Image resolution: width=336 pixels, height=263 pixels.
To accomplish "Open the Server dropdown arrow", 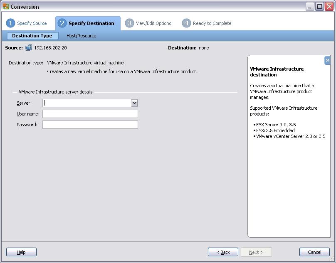I will tap(134, 103).
